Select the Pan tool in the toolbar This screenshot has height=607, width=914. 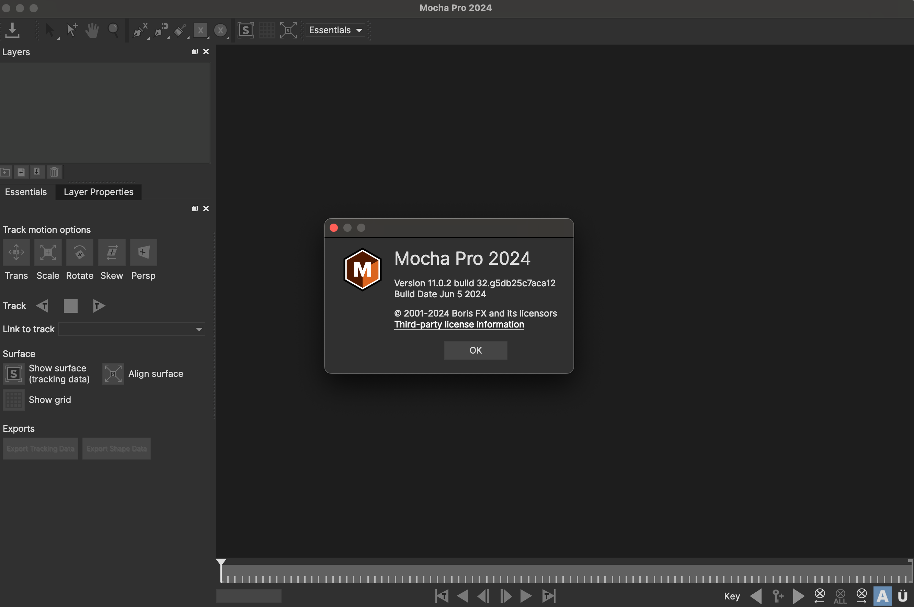tap(92, 30)
